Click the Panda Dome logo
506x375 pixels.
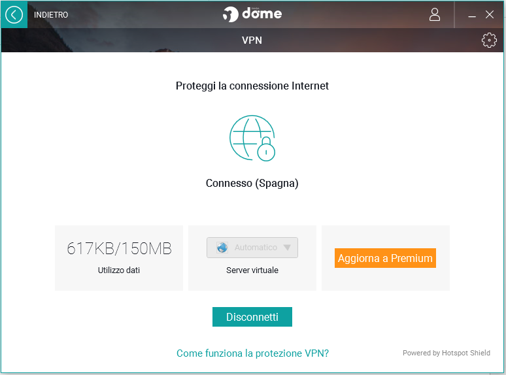pos(252,14)
